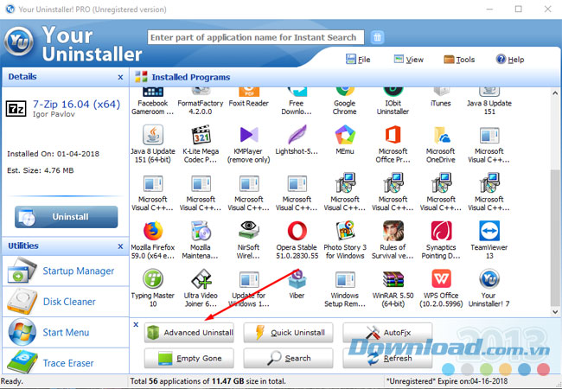Select the iTunes program entry
The width and height of the screenshot is (562, 389).
click(441, 98)
